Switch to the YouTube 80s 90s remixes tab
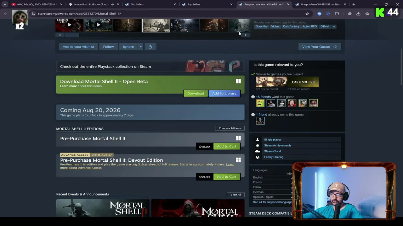The width and height of the screenshot is (403, 226). [x=36, y=4]
